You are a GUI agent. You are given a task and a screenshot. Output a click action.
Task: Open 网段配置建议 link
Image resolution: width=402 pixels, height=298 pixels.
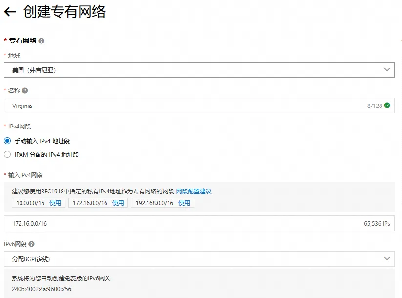pyautogui.click(x=193, y=192)
